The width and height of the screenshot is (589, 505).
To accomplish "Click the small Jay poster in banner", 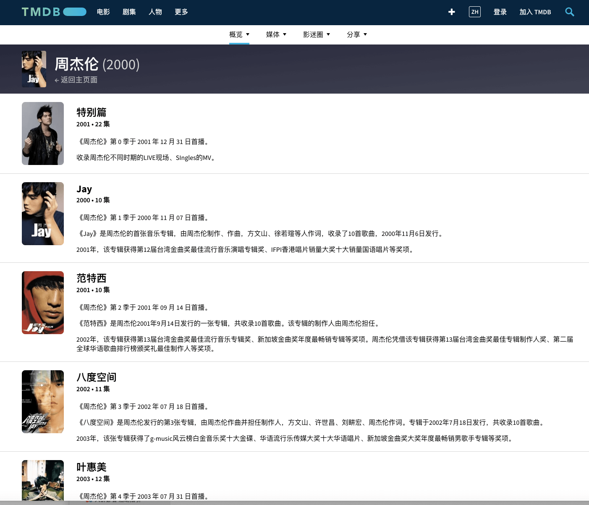I will coord(34,69).
